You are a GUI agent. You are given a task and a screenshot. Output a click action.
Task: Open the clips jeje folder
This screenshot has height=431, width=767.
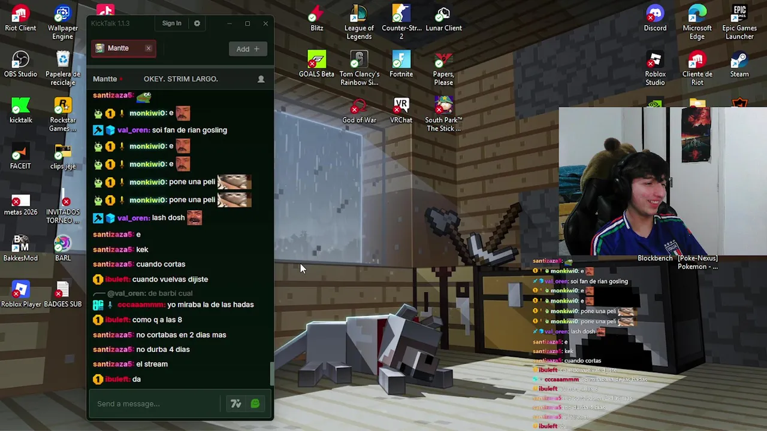(x=62, y=157)
